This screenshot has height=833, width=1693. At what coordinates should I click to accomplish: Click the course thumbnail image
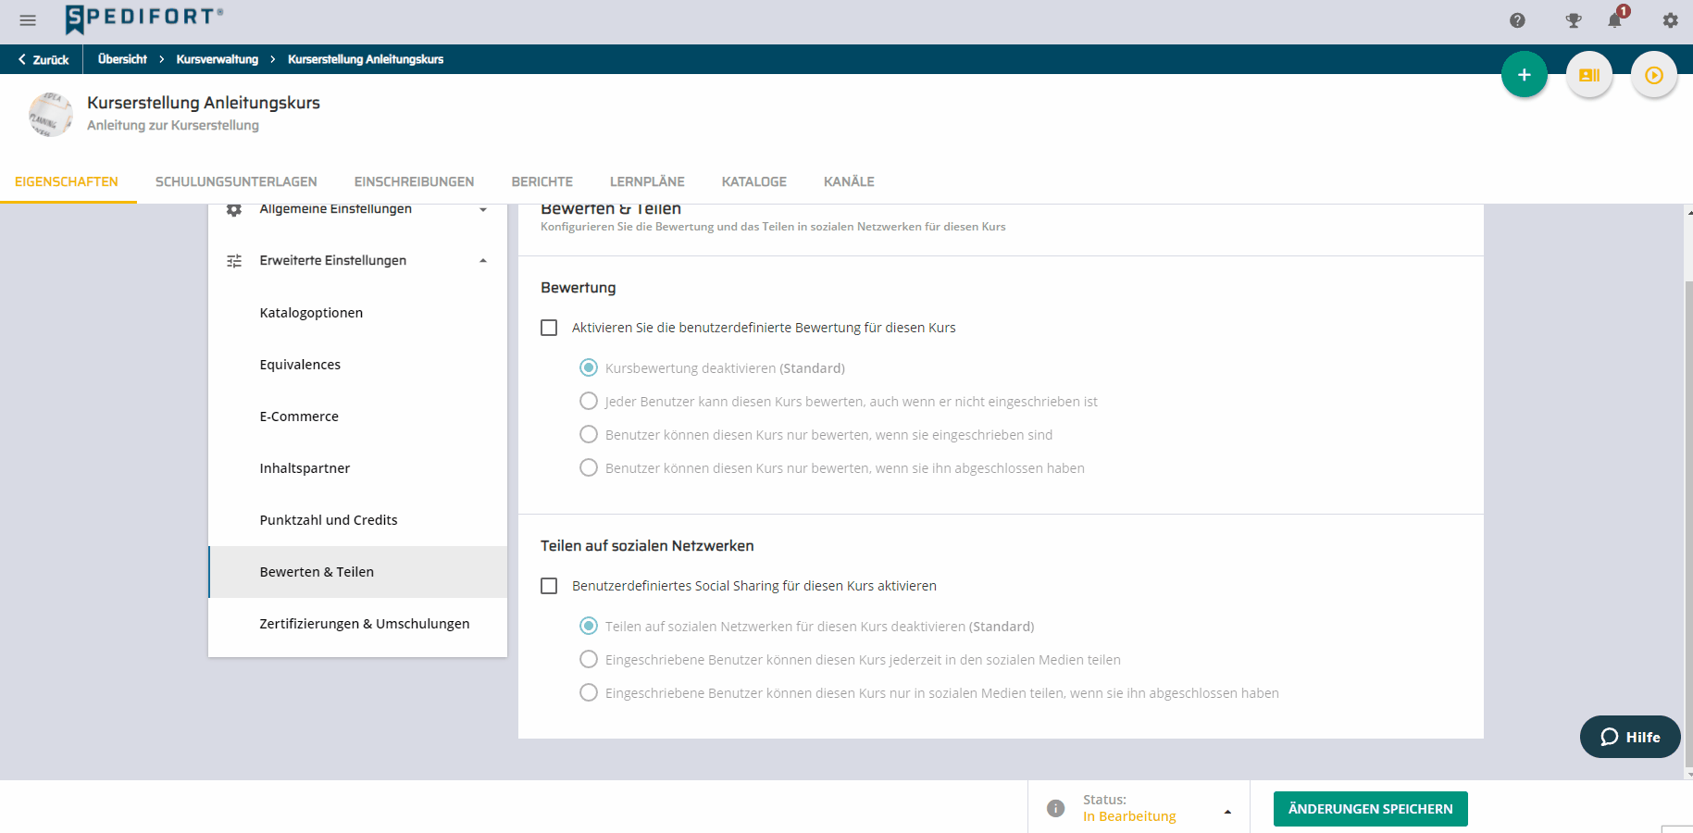click(51, 115)
